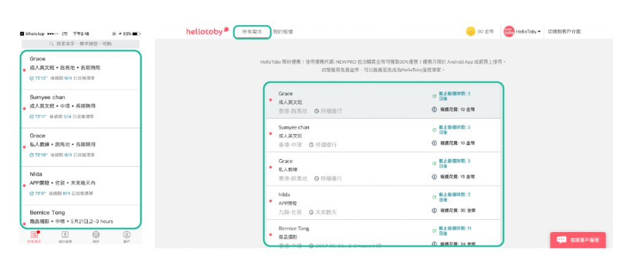Click the 在線客戶服務 live chat button
The image size is (629, 275).
(x=577, y=239)
